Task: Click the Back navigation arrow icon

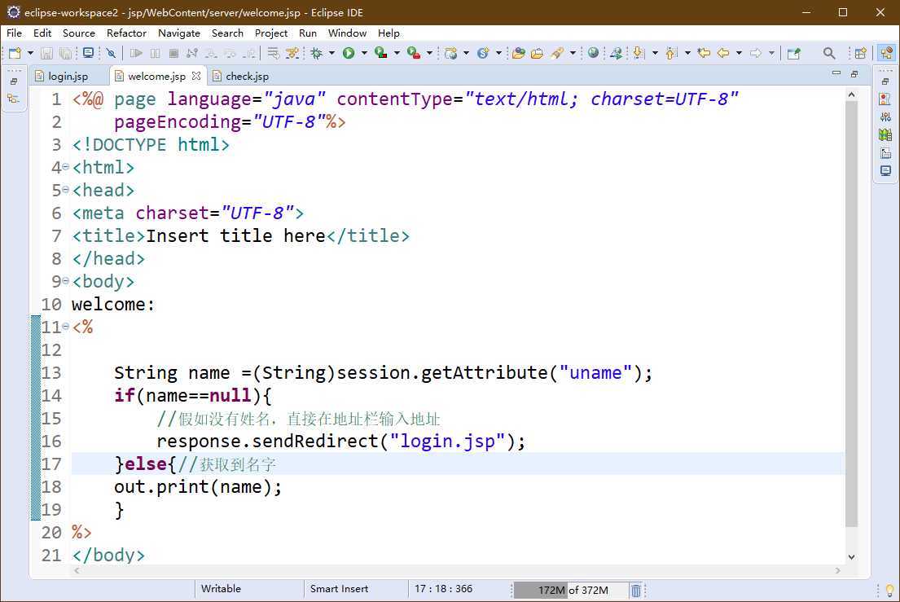Action: coord(723,54)
